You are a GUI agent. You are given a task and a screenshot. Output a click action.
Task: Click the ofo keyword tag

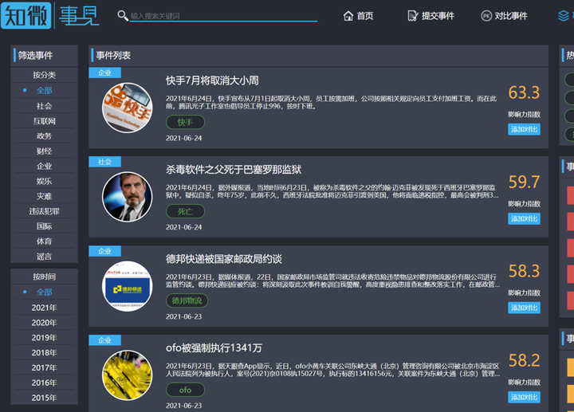point(185,390)
